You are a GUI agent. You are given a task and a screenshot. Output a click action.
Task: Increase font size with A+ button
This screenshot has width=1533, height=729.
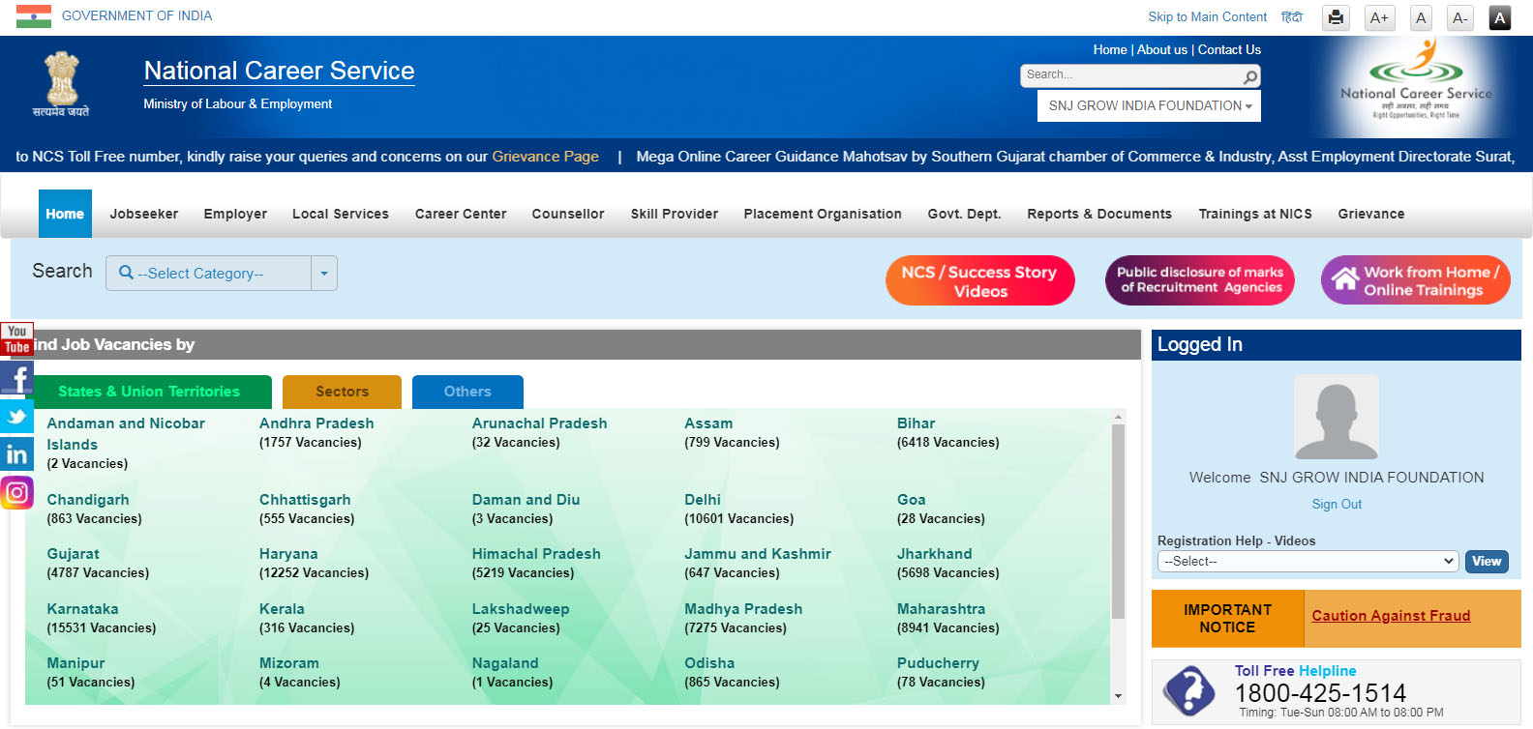1379,17
